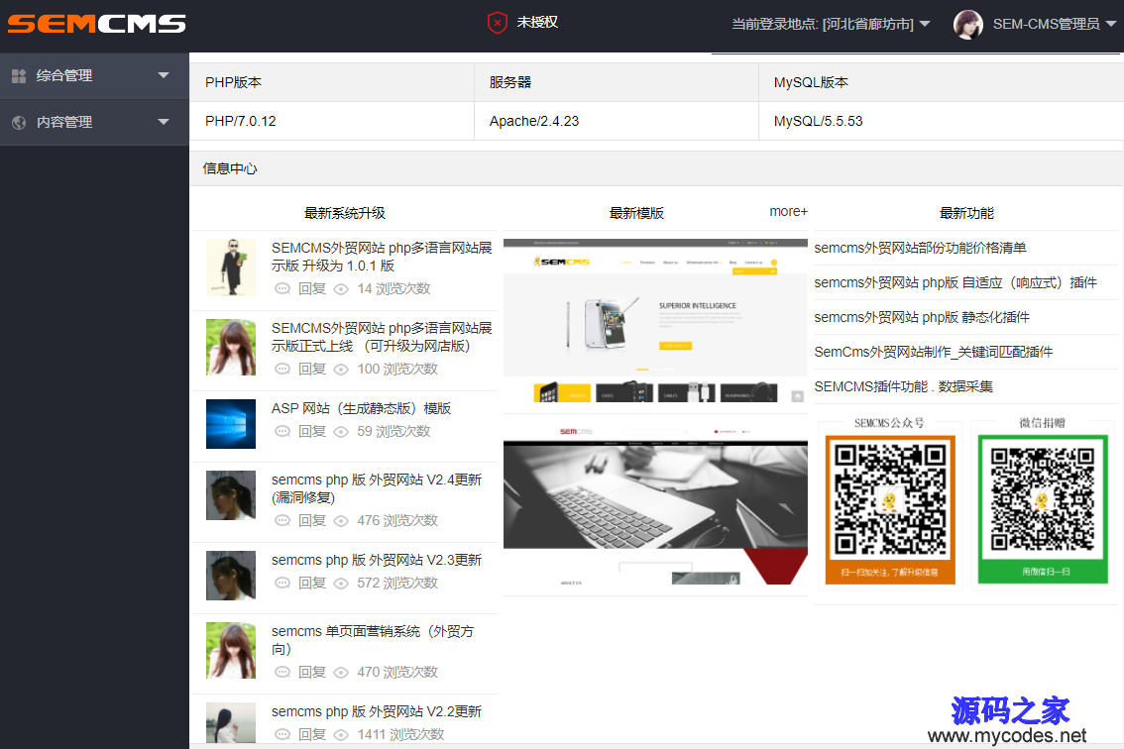Click 回复 under the 1.0.1 版 article
1124x749 pixels.
point(312,289)
